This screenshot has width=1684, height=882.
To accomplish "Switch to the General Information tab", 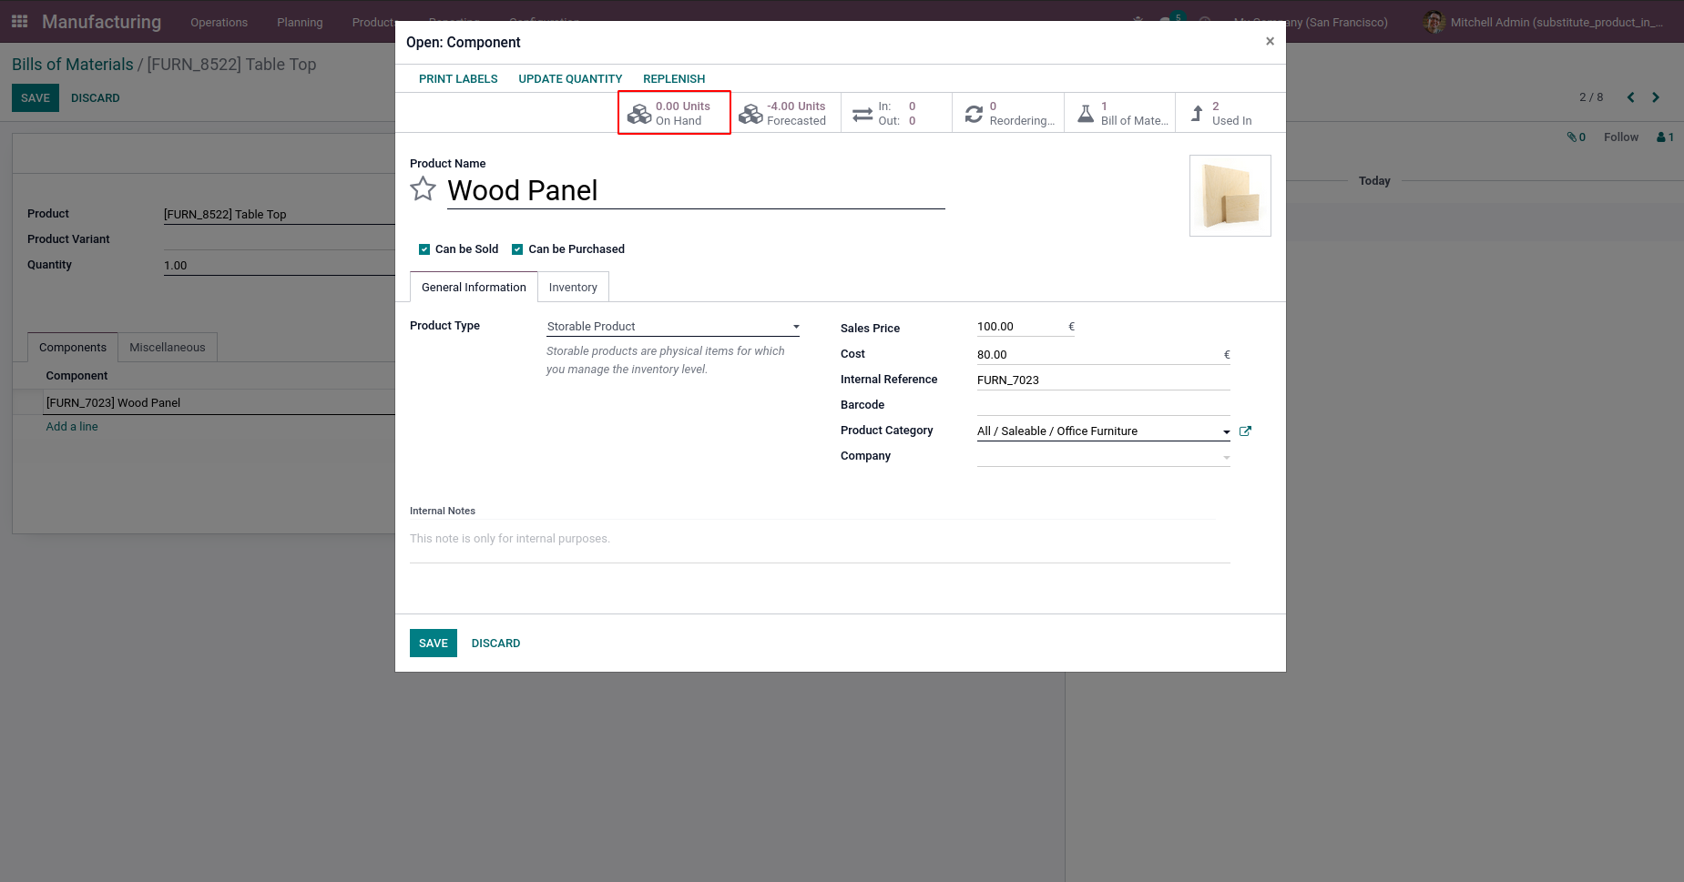I will coord(474,288).
